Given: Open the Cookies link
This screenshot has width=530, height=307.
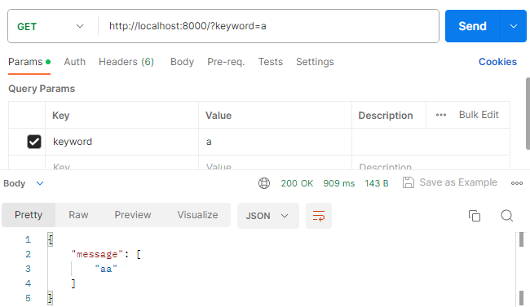Looking at the screenshot, I should (x=497, y=62).
